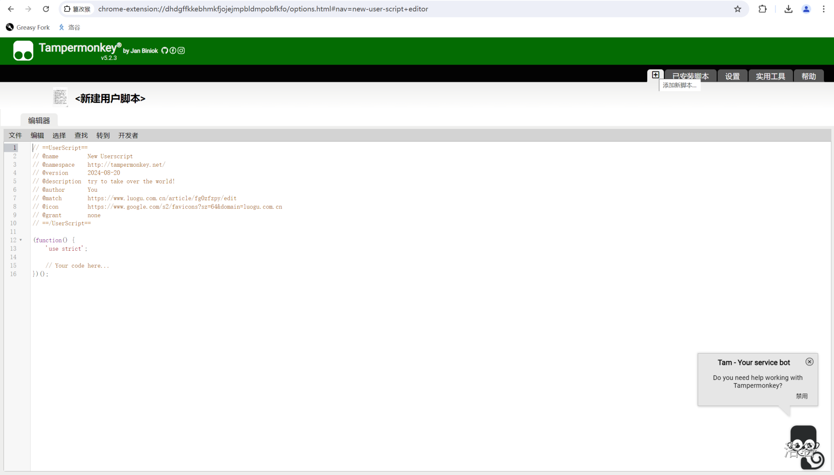Open Greasy Fork bookmark
834x475 pixels.
(x=28, y=27)
